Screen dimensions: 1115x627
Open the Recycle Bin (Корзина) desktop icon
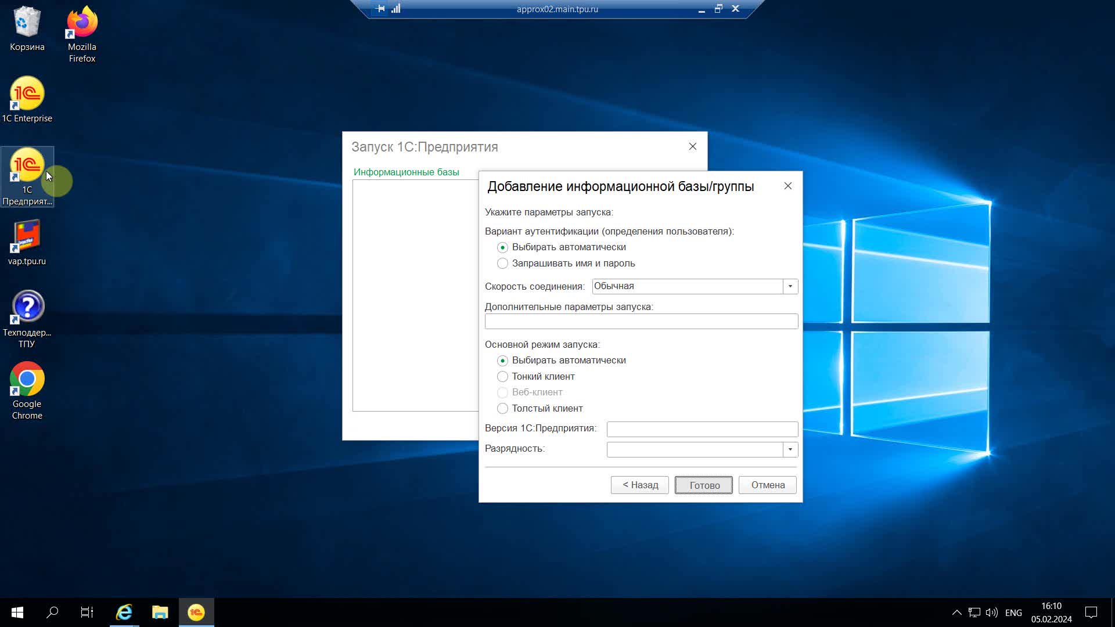(x=27, y=29)
